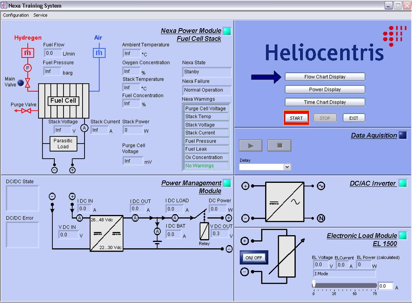The width and height of the screenshot is (412, 303).
Task: Click the Normal Operation failure field
Action: click(206, 90)
